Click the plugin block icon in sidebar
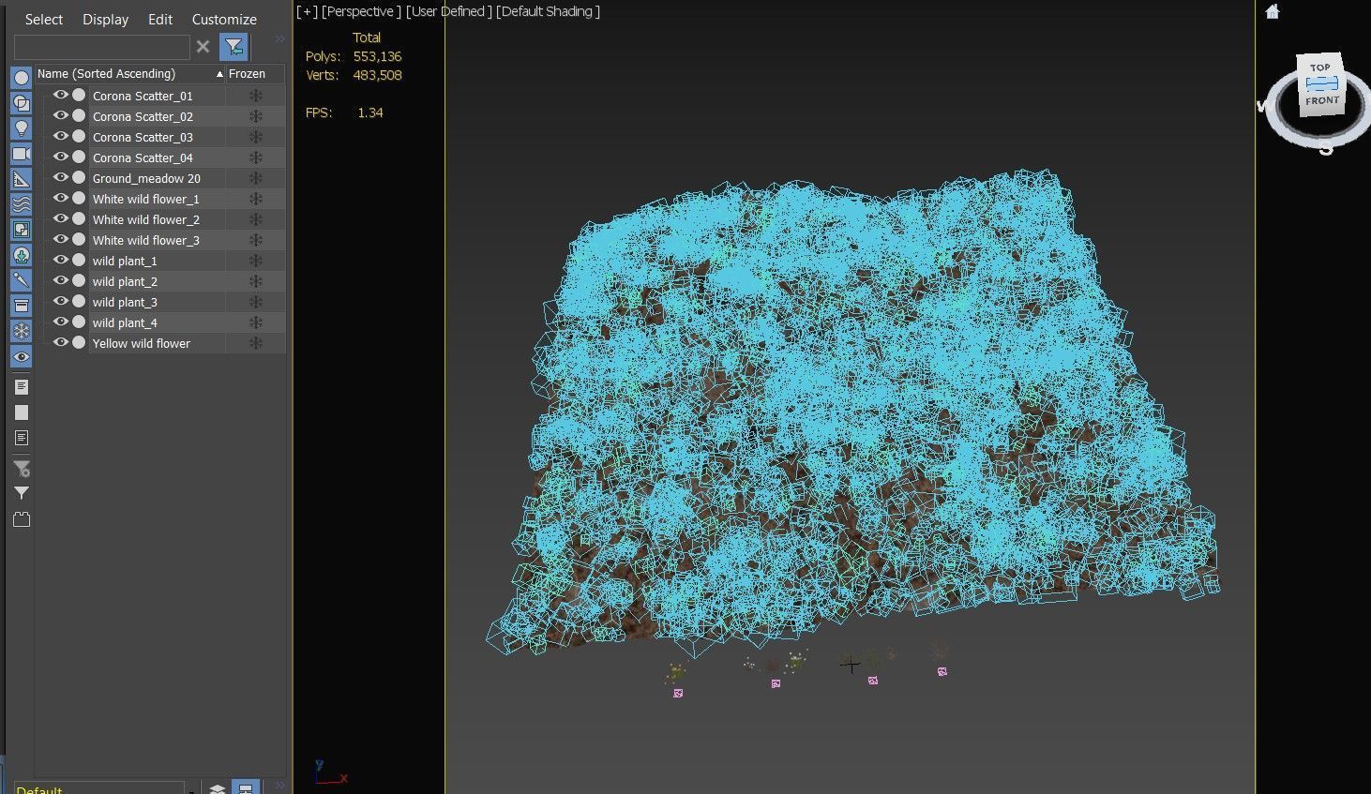This screenshot has width=1371, height=794. click(21, 519)
